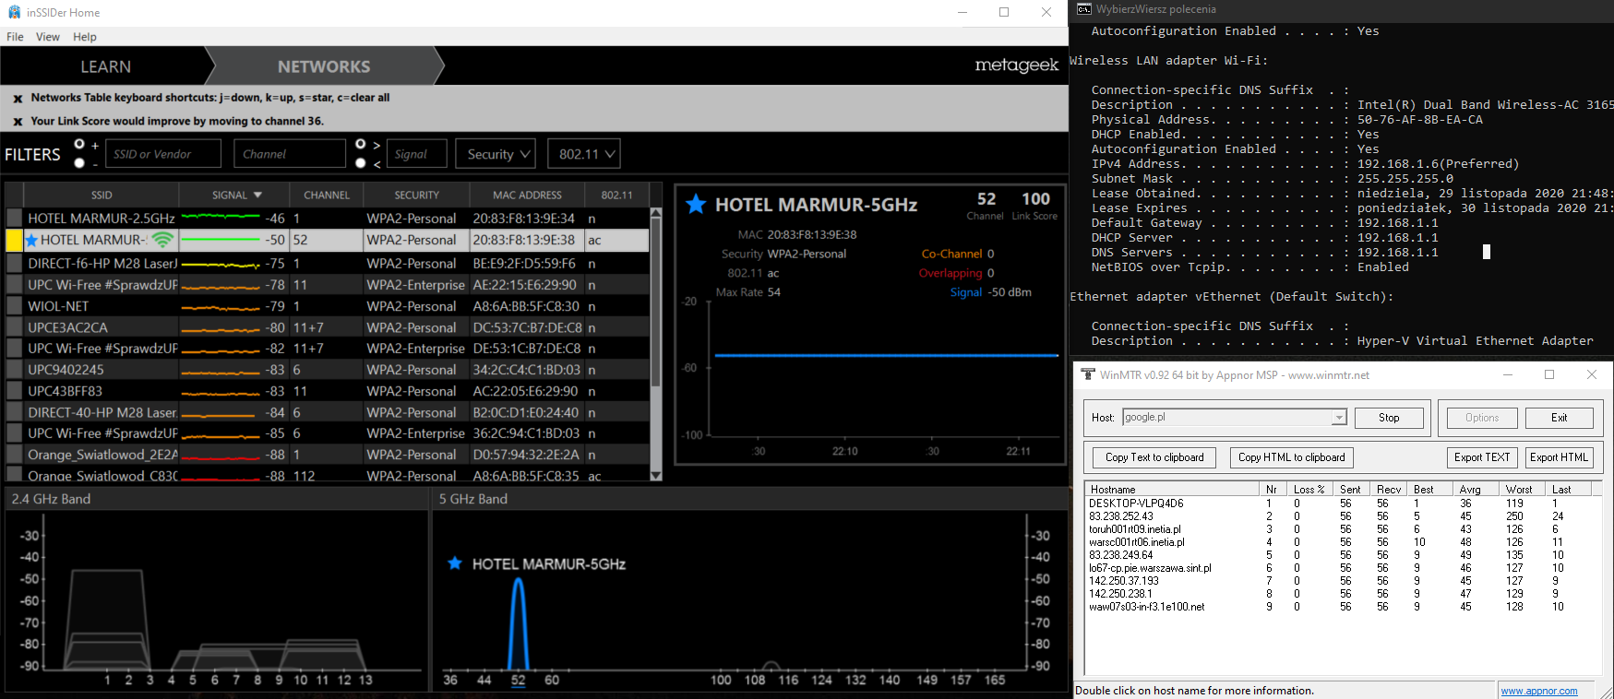Sort networks by SSID column header
The height and width of the screenshot is (699, 1614).
pyautogui.click(x=102, y=195)
